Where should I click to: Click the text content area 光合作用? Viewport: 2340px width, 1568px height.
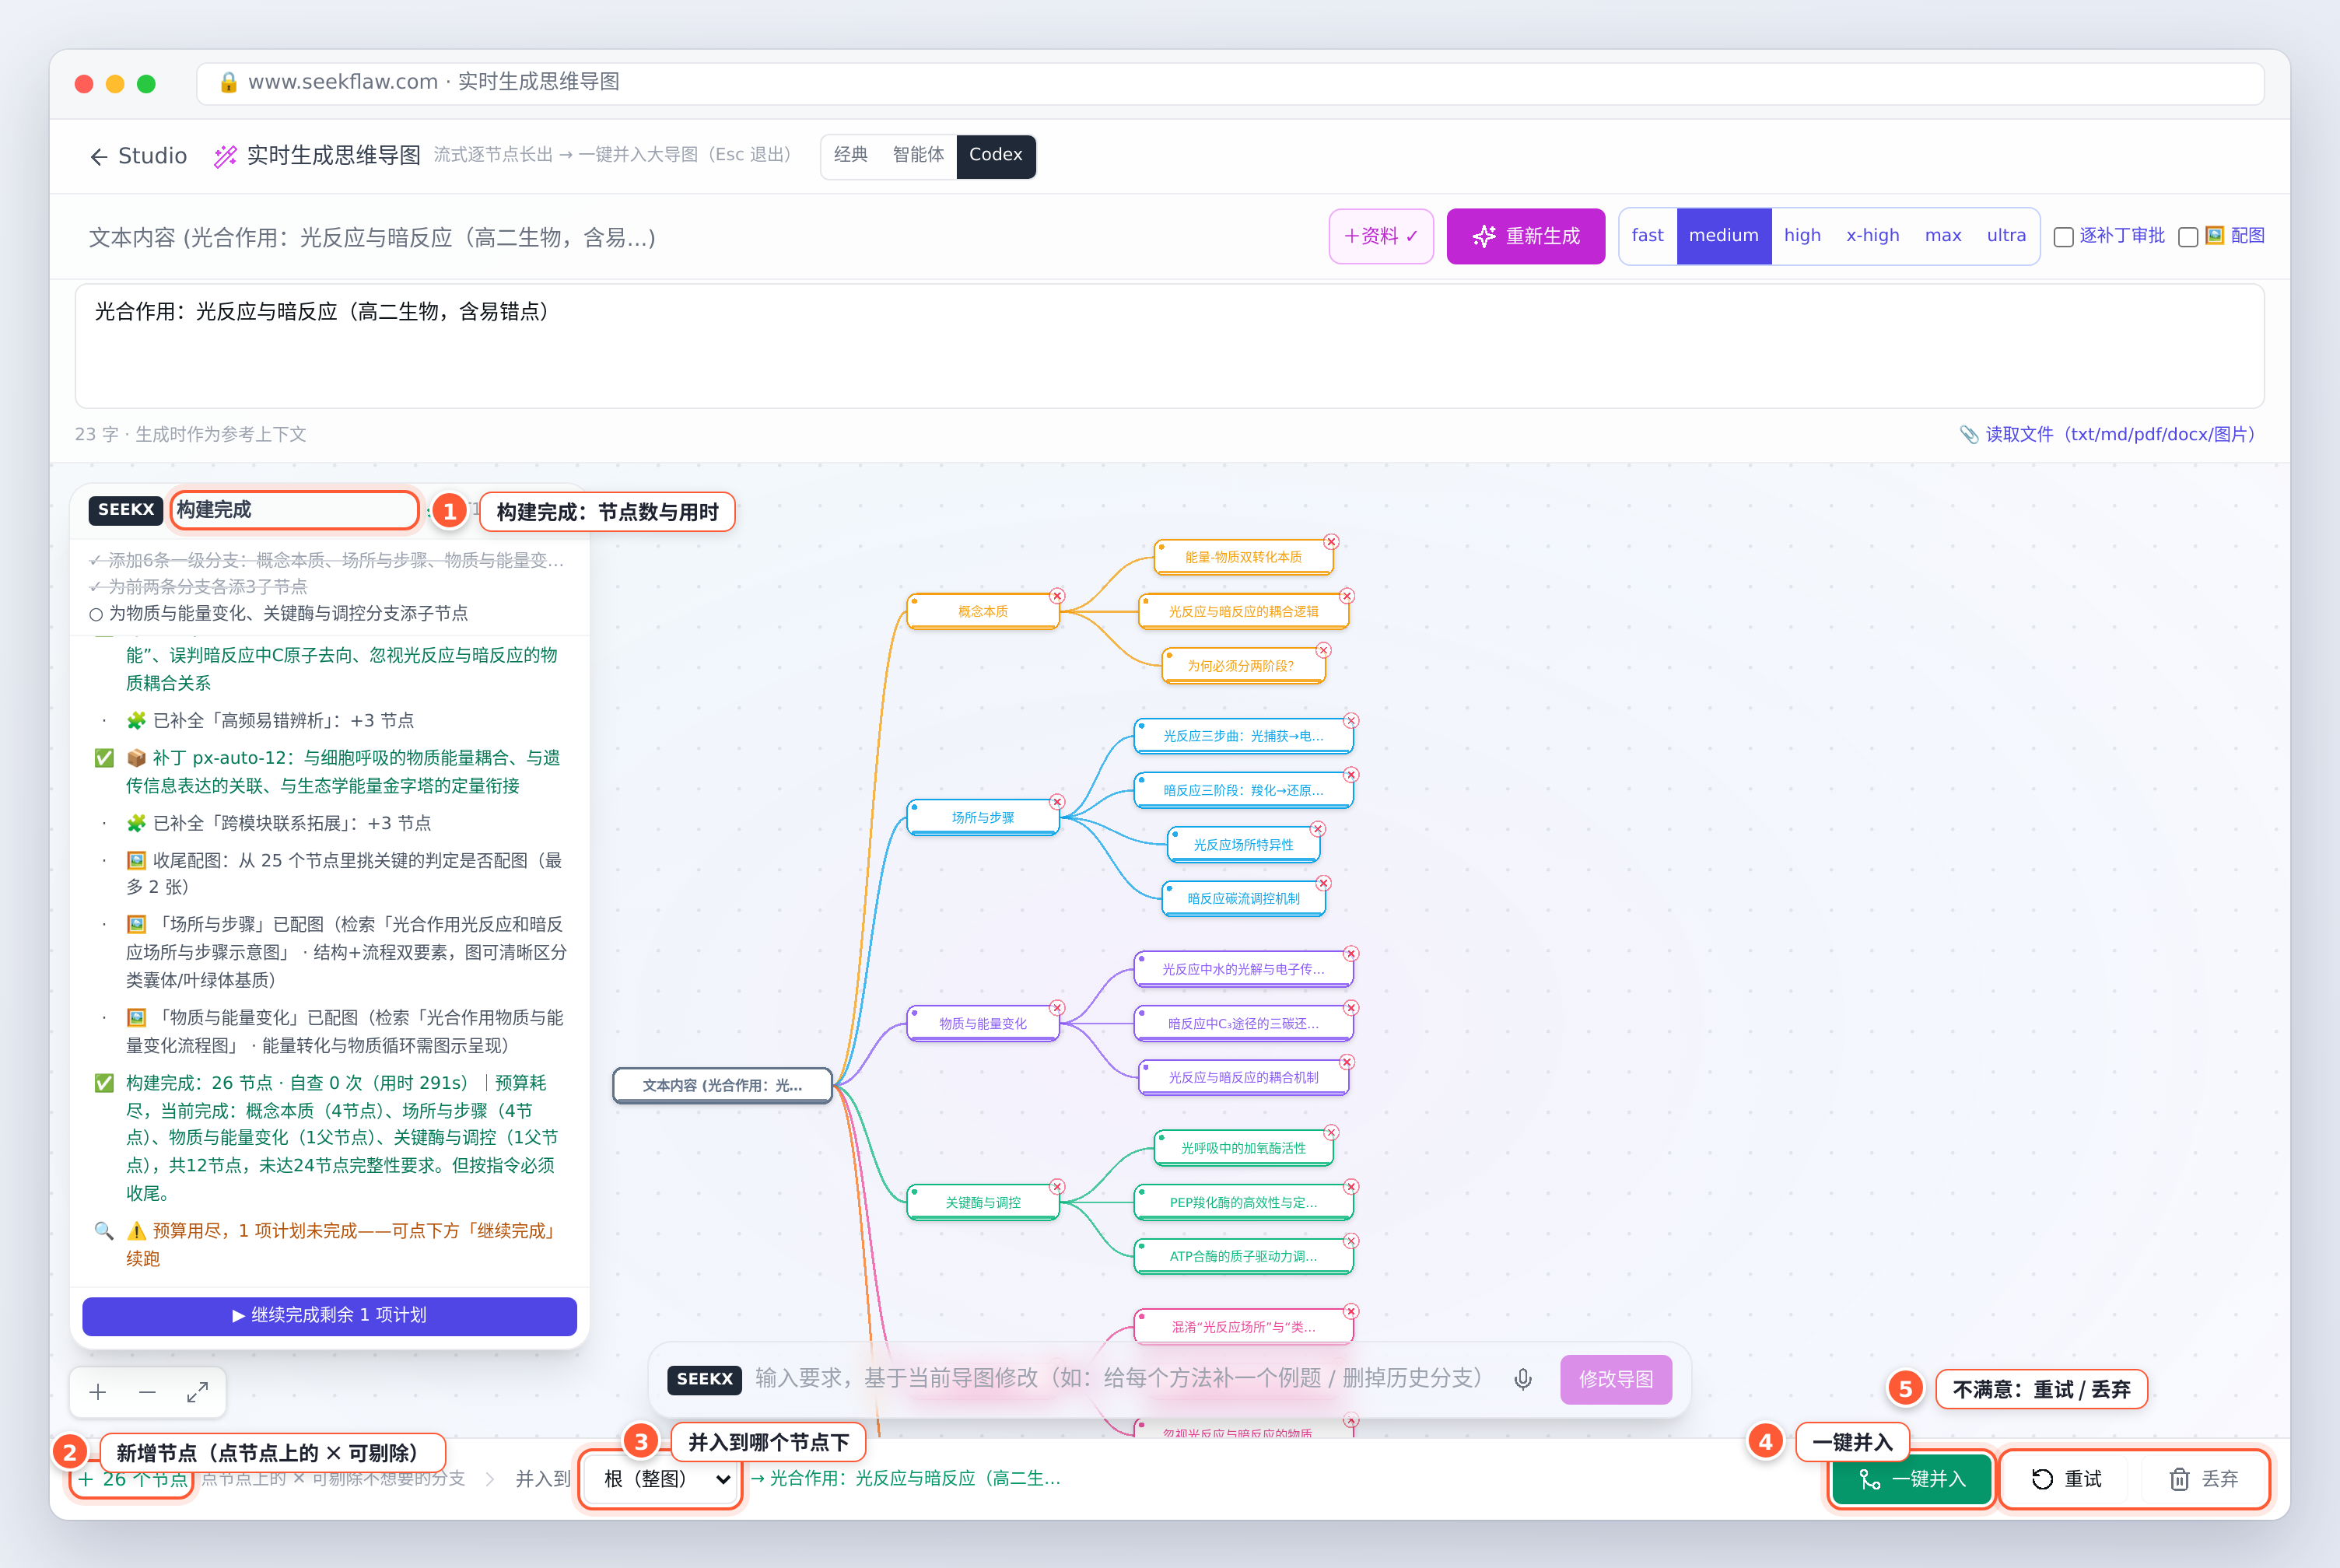tap(1169, 346)
